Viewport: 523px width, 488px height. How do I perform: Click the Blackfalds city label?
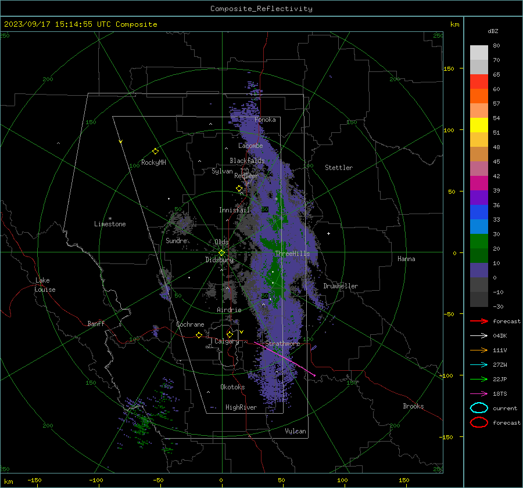click(x=247, y=161)
